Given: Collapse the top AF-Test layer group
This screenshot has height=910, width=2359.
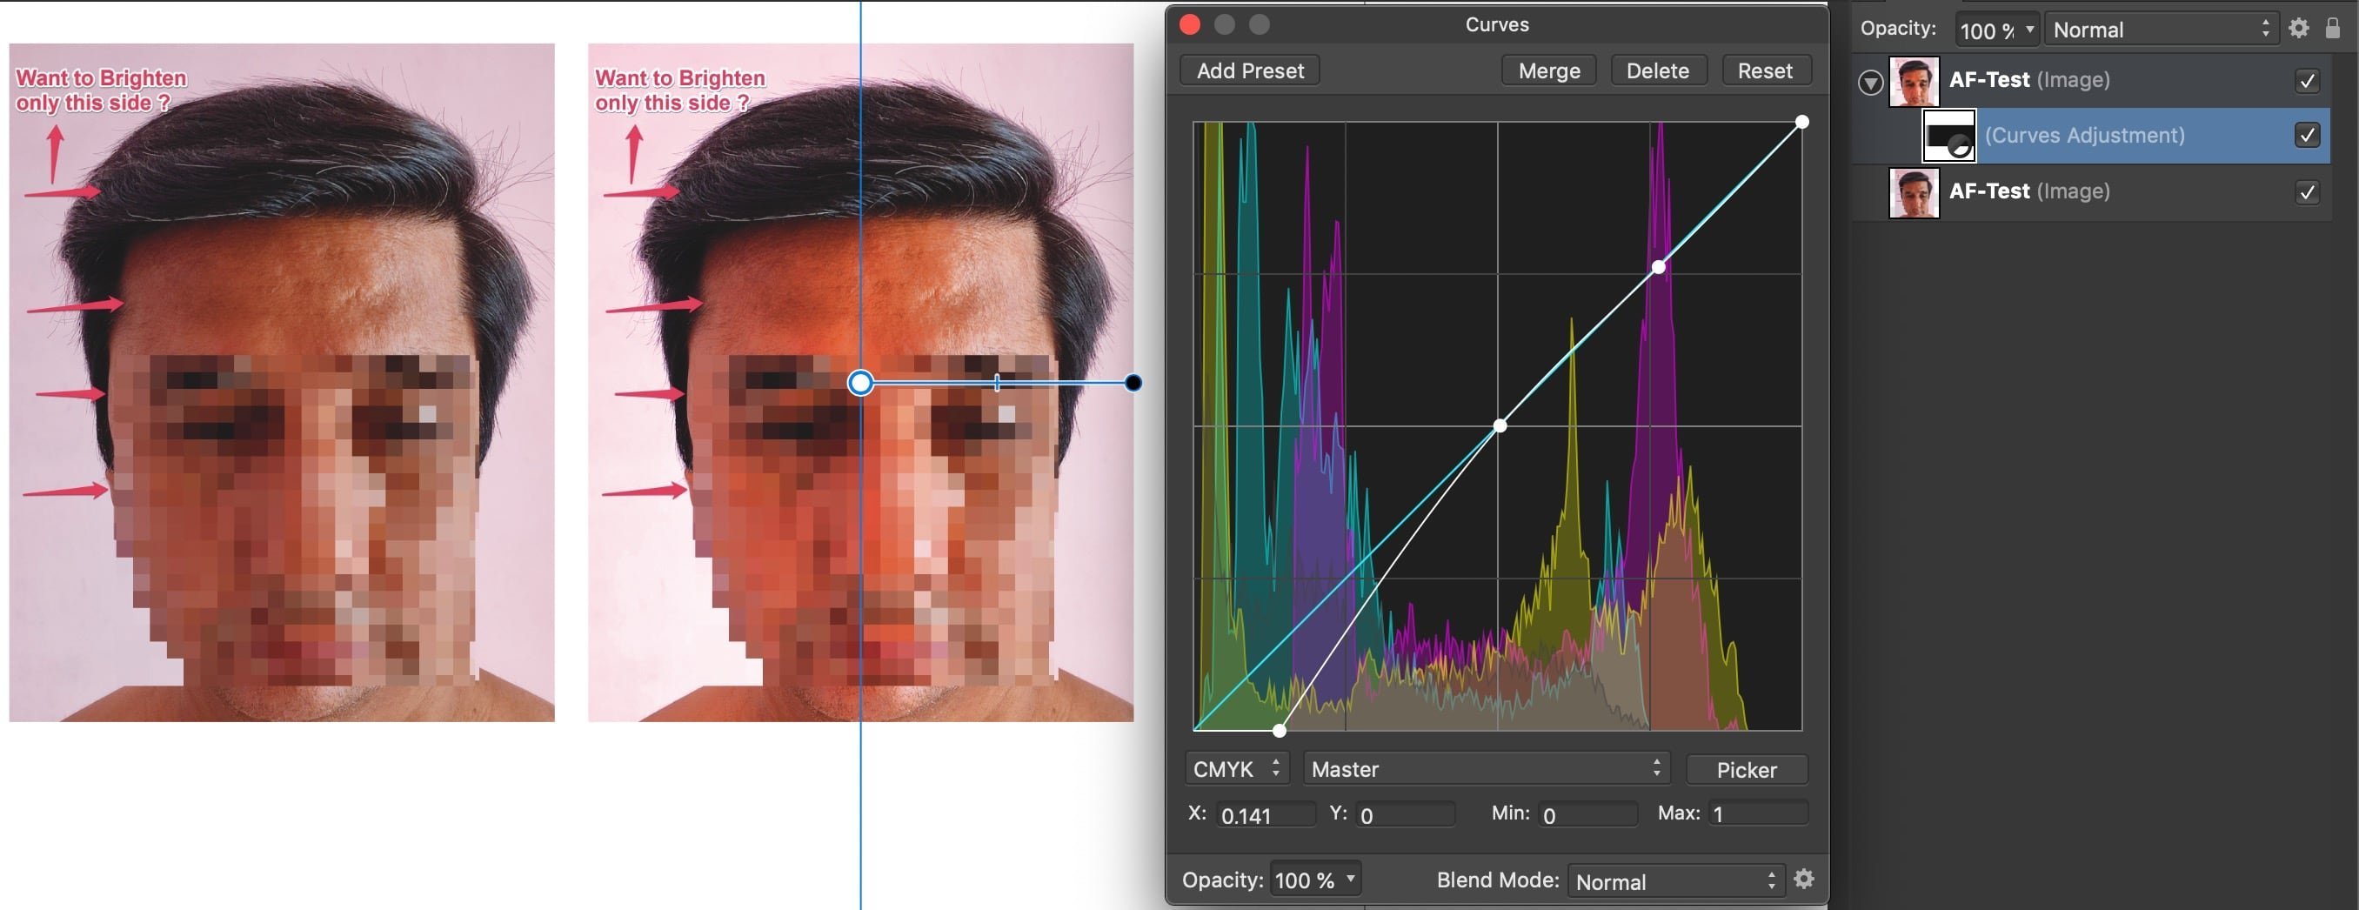Looking at the screenshot, I should tap(1870, 84).
